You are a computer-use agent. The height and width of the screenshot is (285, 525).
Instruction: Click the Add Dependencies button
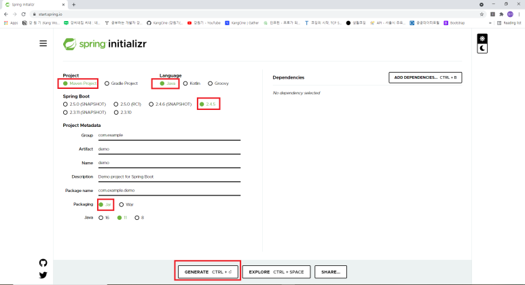(x=425, y=77)
